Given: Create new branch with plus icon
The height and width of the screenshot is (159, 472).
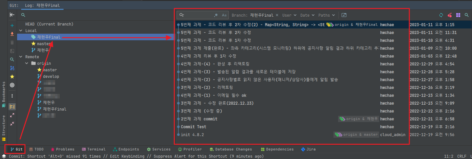Looking at the screenshot, I should (x=12, y=25).
